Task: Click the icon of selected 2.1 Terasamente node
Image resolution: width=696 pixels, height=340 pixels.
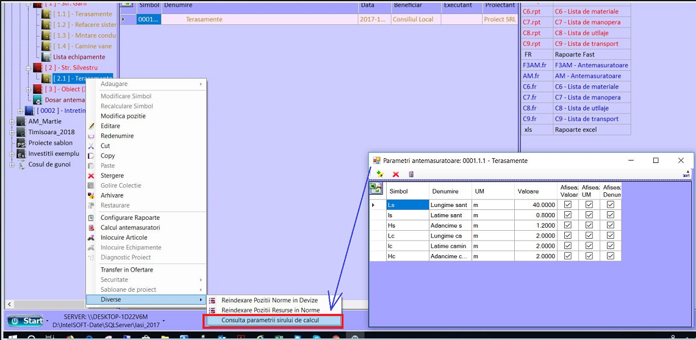Action: coord(46,78)
